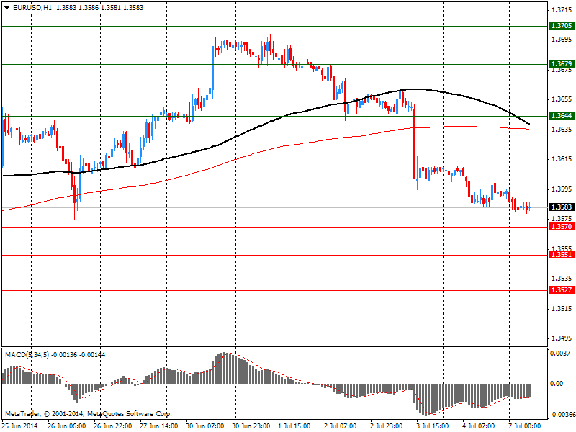Click the 2 Jul 23:00 time axis label

coord(387,426)
